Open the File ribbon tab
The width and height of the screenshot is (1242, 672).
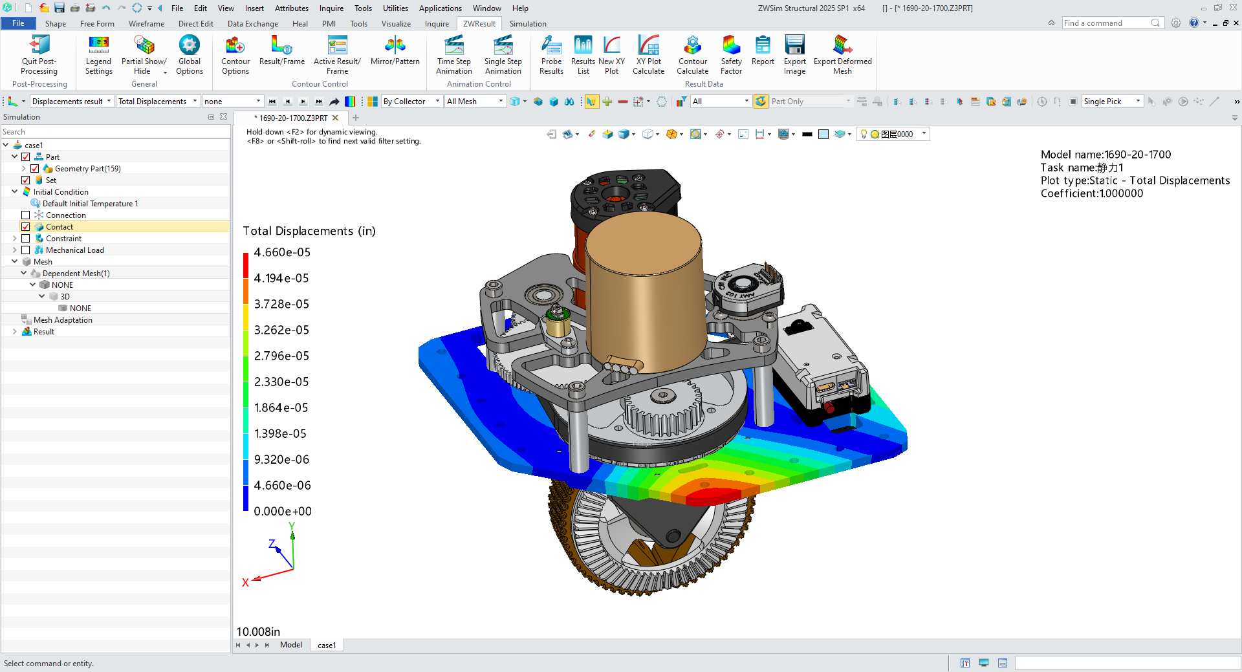[x=19, y=23]
